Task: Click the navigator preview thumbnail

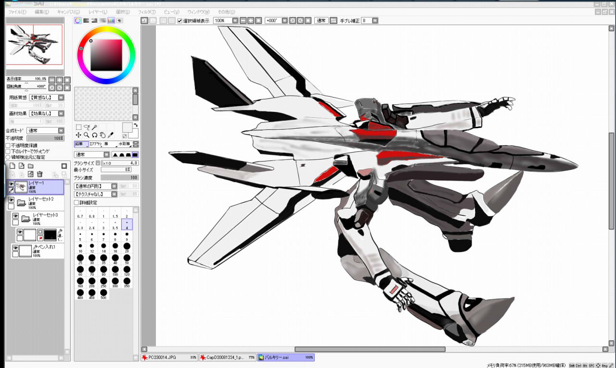Action: coord(34,45)
